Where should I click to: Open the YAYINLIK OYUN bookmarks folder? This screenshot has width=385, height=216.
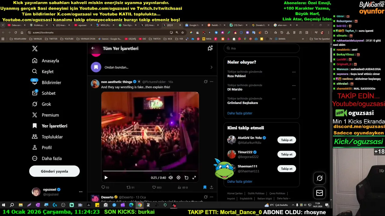point(86,39)
